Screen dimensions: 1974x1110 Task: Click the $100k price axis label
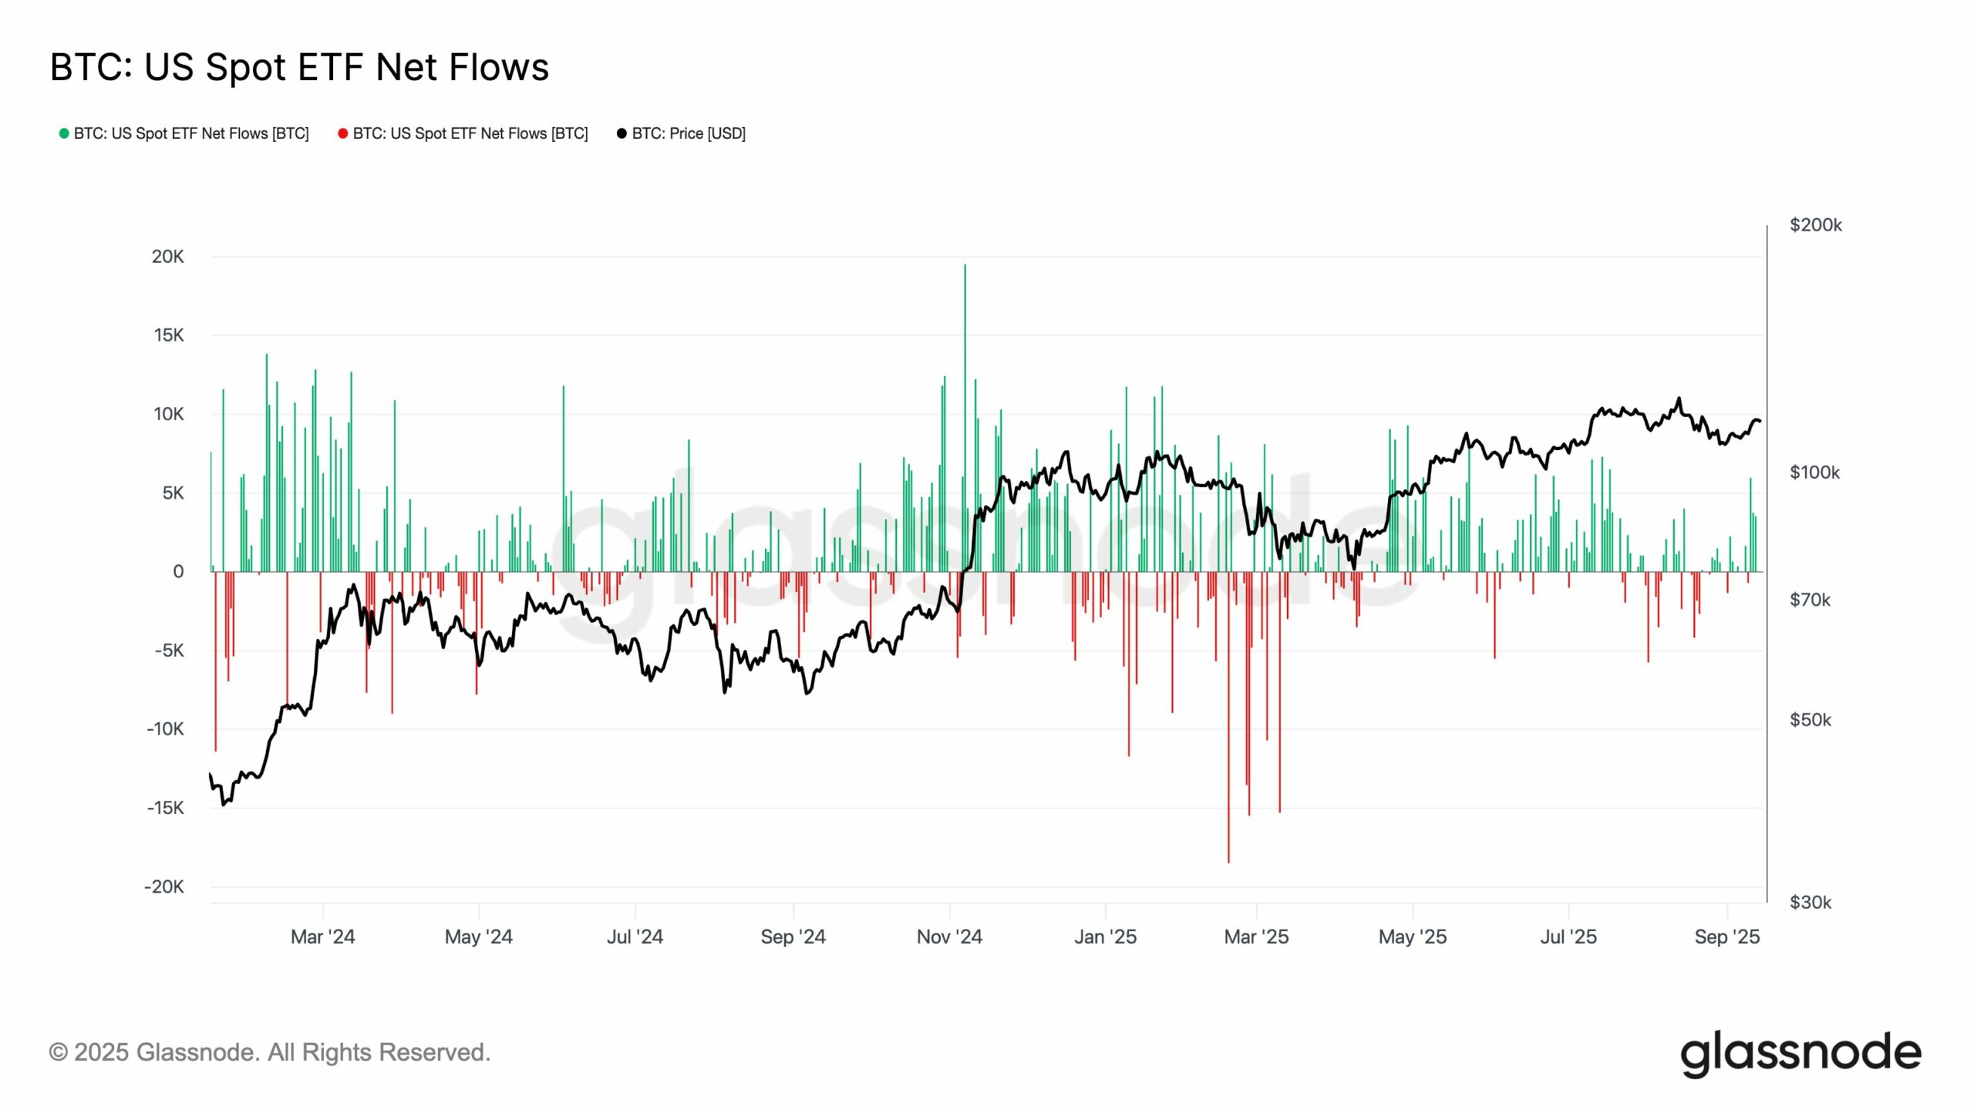1814,473
